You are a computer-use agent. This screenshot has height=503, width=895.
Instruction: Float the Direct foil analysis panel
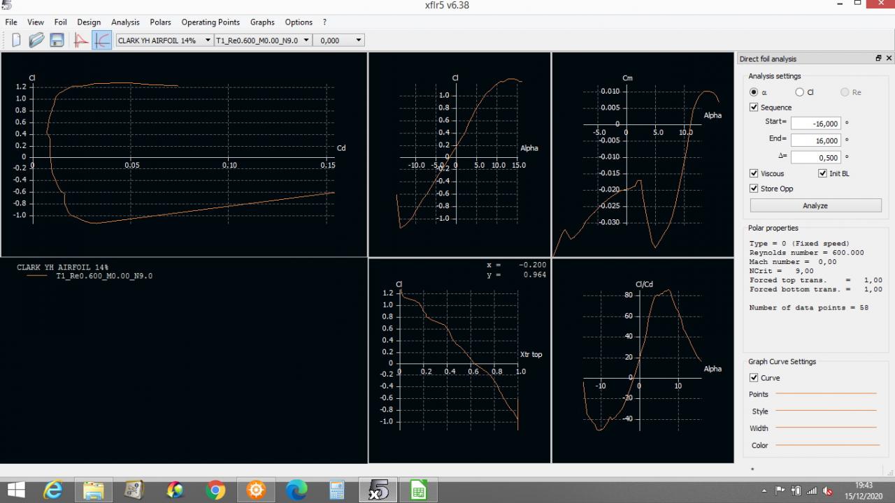point(878,59)
